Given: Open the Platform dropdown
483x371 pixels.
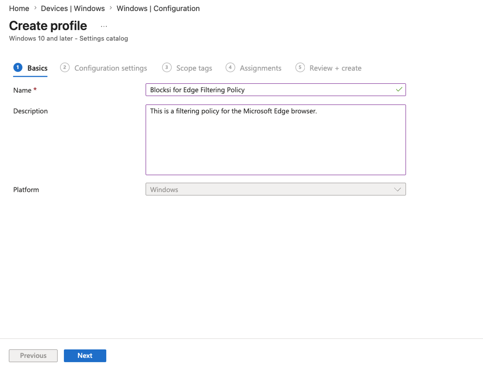Looking at the screenshot, I should coord(276,189).
